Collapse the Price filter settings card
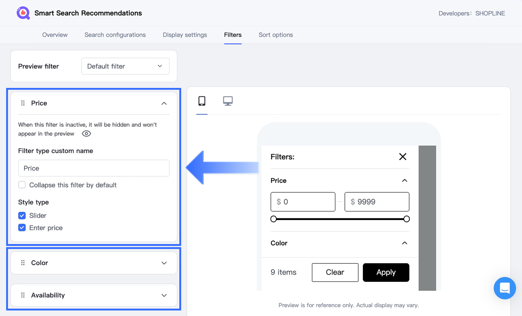 (164, 103)
